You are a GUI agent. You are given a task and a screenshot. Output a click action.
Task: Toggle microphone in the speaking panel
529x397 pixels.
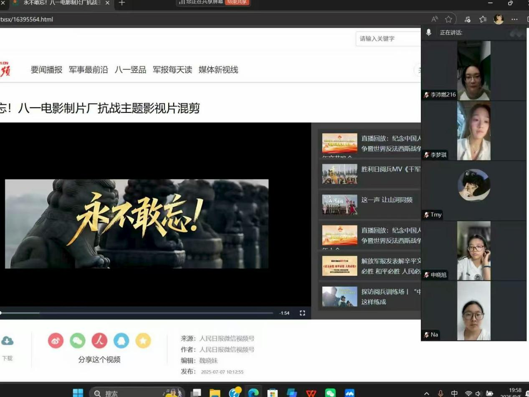[x=428, y=33]
